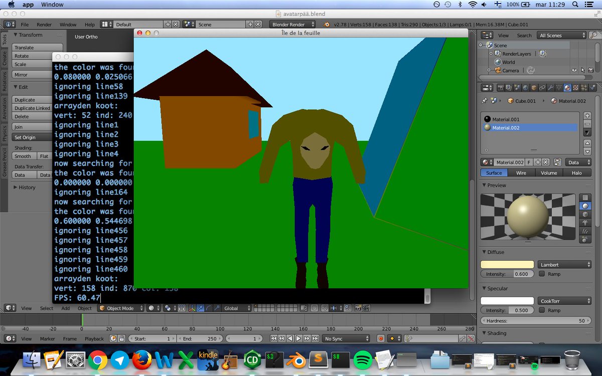Play the animation forward in the timeline
Viewport: 602px width, 376px height.
[298, 339]
